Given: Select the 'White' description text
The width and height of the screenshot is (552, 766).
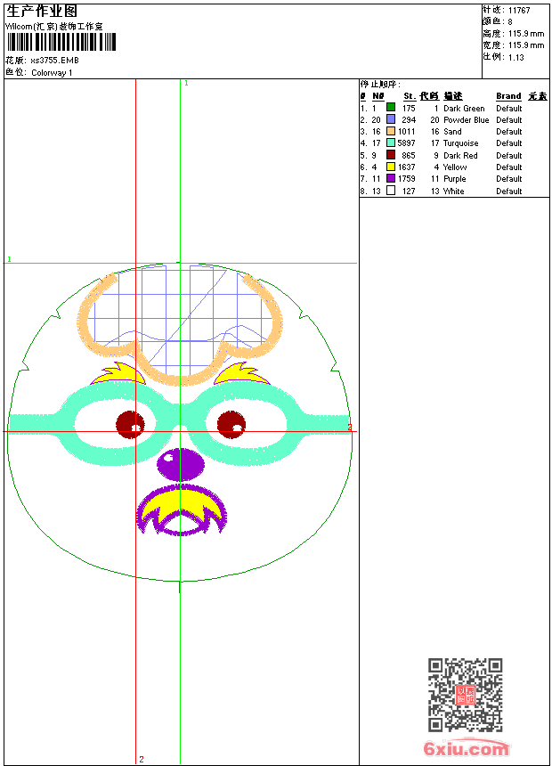Looking at the screenshot, I should coord(454,191).
